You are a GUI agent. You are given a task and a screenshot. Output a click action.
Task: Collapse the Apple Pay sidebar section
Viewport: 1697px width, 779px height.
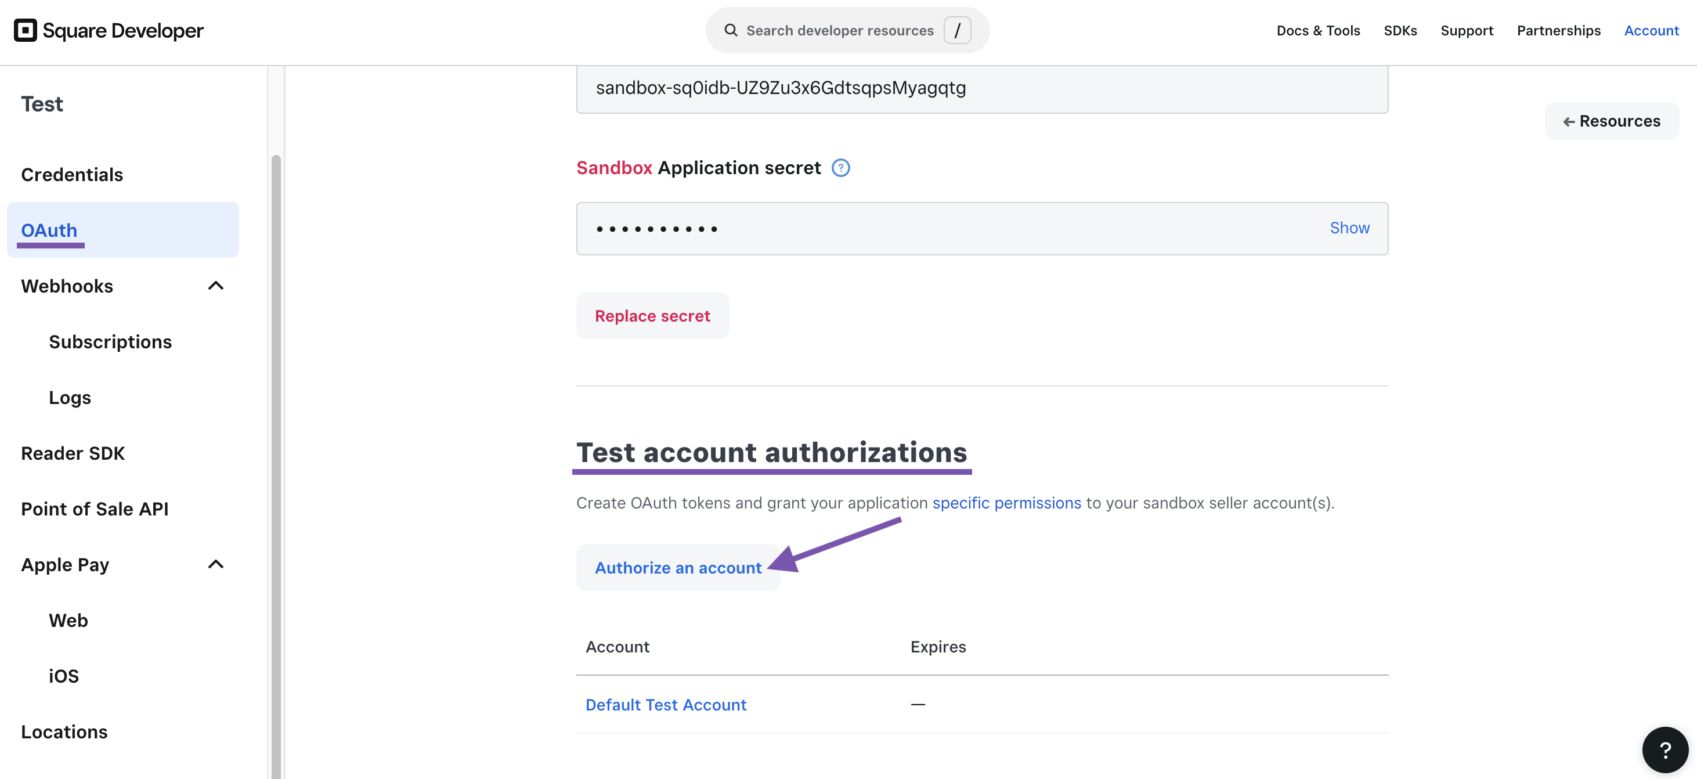click(215, 565)
